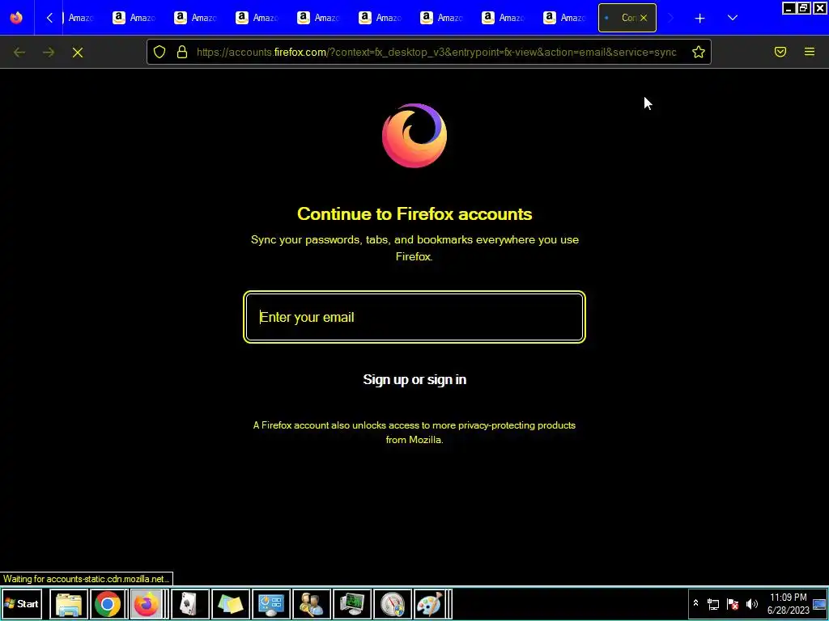The height and width of the screenshot is (621, 829).
Task: Open the Action Center flag icon
Action: point(733,604)
